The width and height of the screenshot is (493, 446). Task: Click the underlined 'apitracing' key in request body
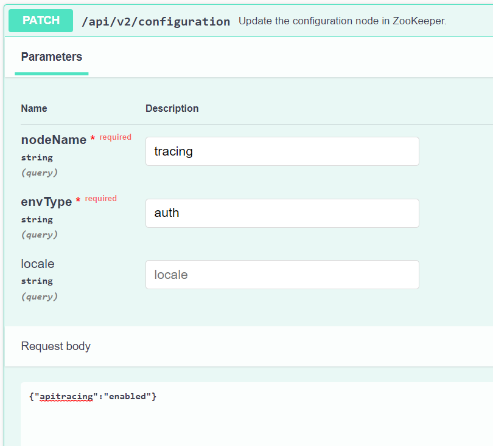tap(67, 397)
